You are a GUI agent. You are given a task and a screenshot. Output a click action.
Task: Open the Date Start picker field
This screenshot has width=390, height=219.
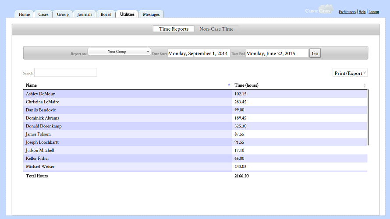tap(198, 53)
